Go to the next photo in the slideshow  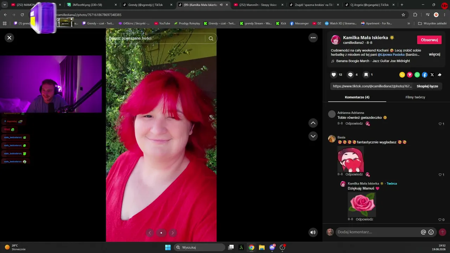pyautogui.click(x=172, y=233)
